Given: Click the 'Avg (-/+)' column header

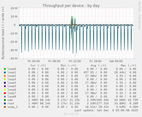Looking at the screenshot, I should click(98, 66).
